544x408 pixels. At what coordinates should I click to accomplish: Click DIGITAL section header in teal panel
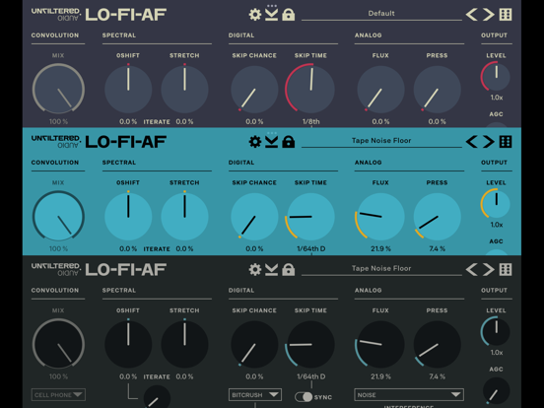pyautogui.click(x=241, y=163)
